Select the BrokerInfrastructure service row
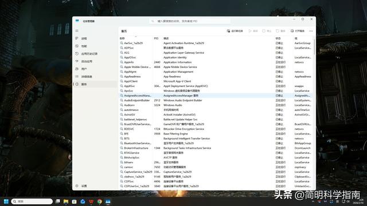 coord(216,148)
